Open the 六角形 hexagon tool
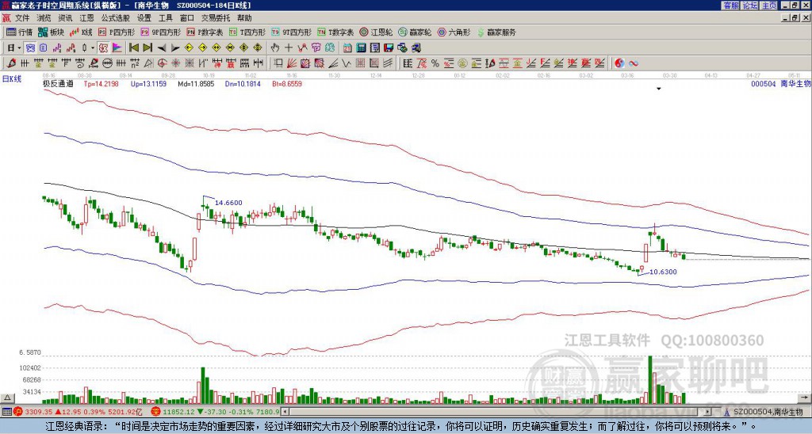Screen dimensions: 812x434 tap(454, 32)
